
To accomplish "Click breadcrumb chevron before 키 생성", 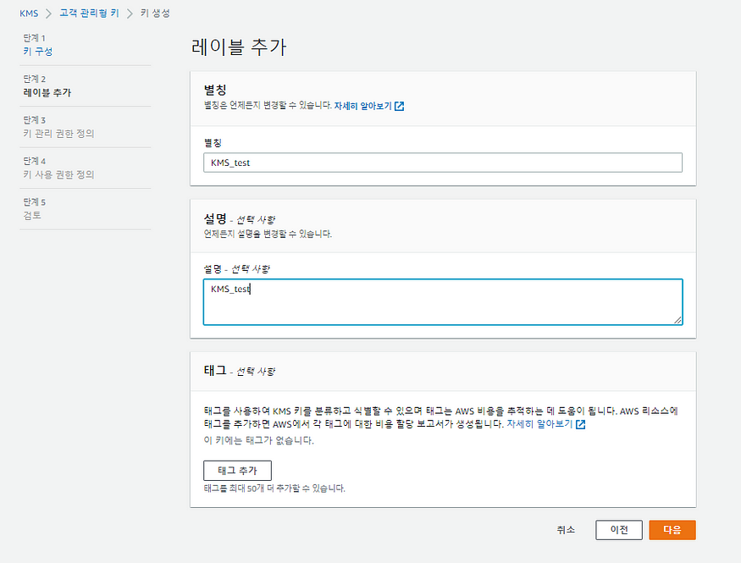I will pyautogui.click(x=130, y=14).
